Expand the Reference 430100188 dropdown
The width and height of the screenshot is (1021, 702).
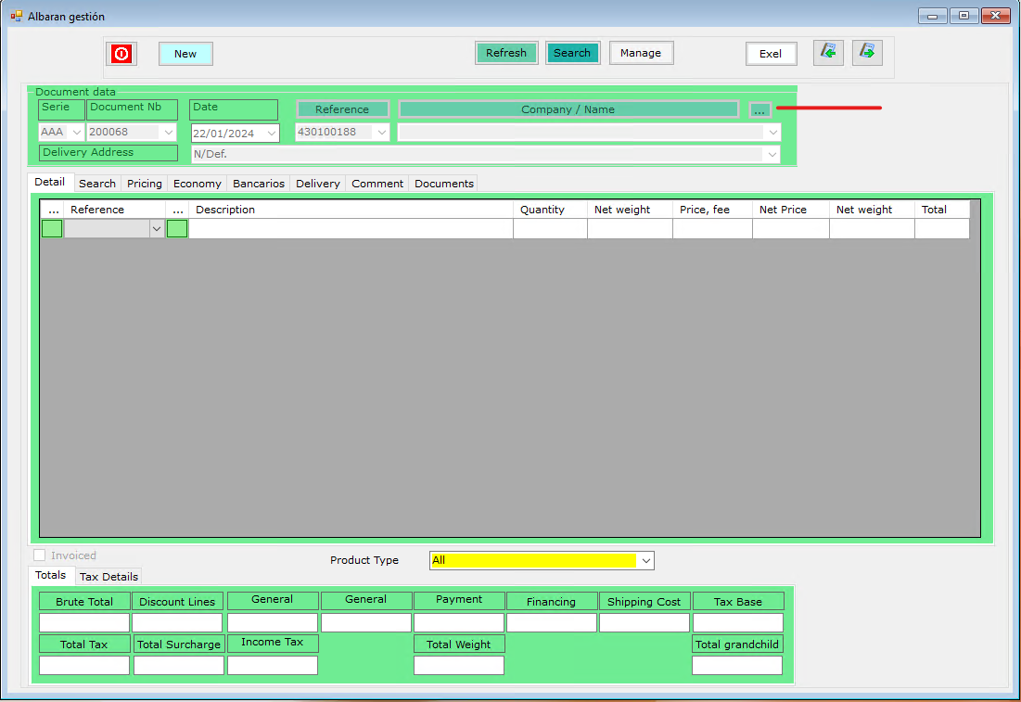pos(381,133)
